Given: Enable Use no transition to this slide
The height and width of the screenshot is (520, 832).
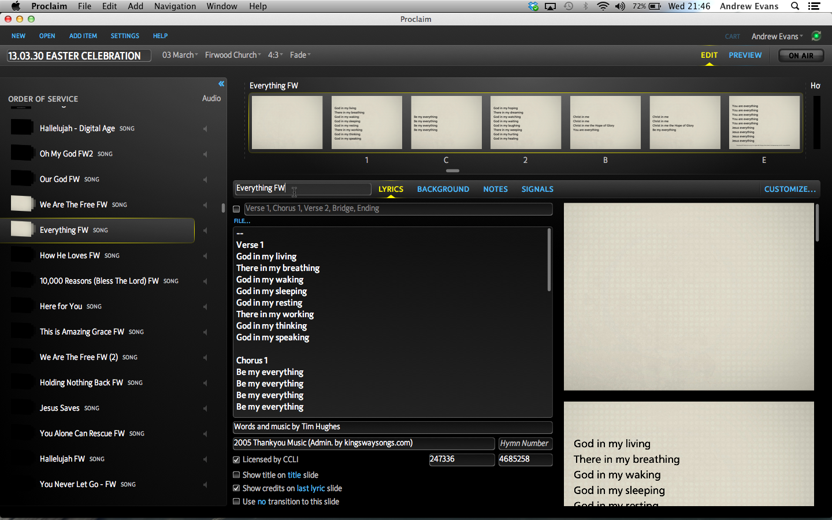Looking at the screenshot, I should coord(236,502).
